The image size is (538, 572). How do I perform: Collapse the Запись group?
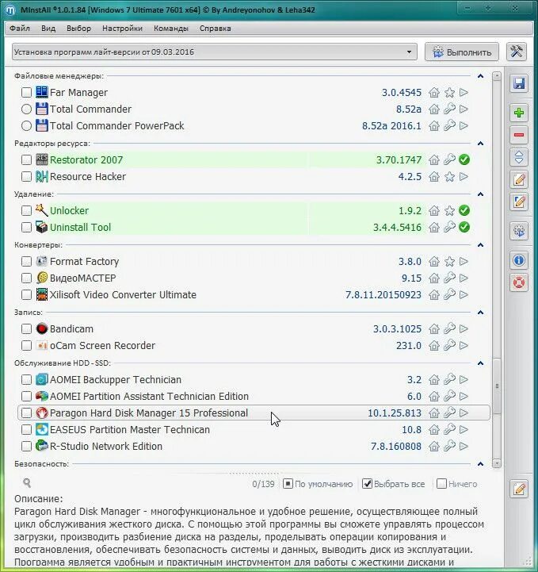coord(480,313)
